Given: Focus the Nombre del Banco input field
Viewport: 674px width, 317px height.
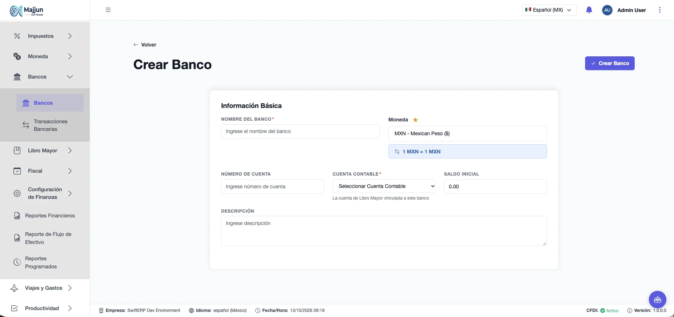Looking at the screenshot, I should click(300, 132).
